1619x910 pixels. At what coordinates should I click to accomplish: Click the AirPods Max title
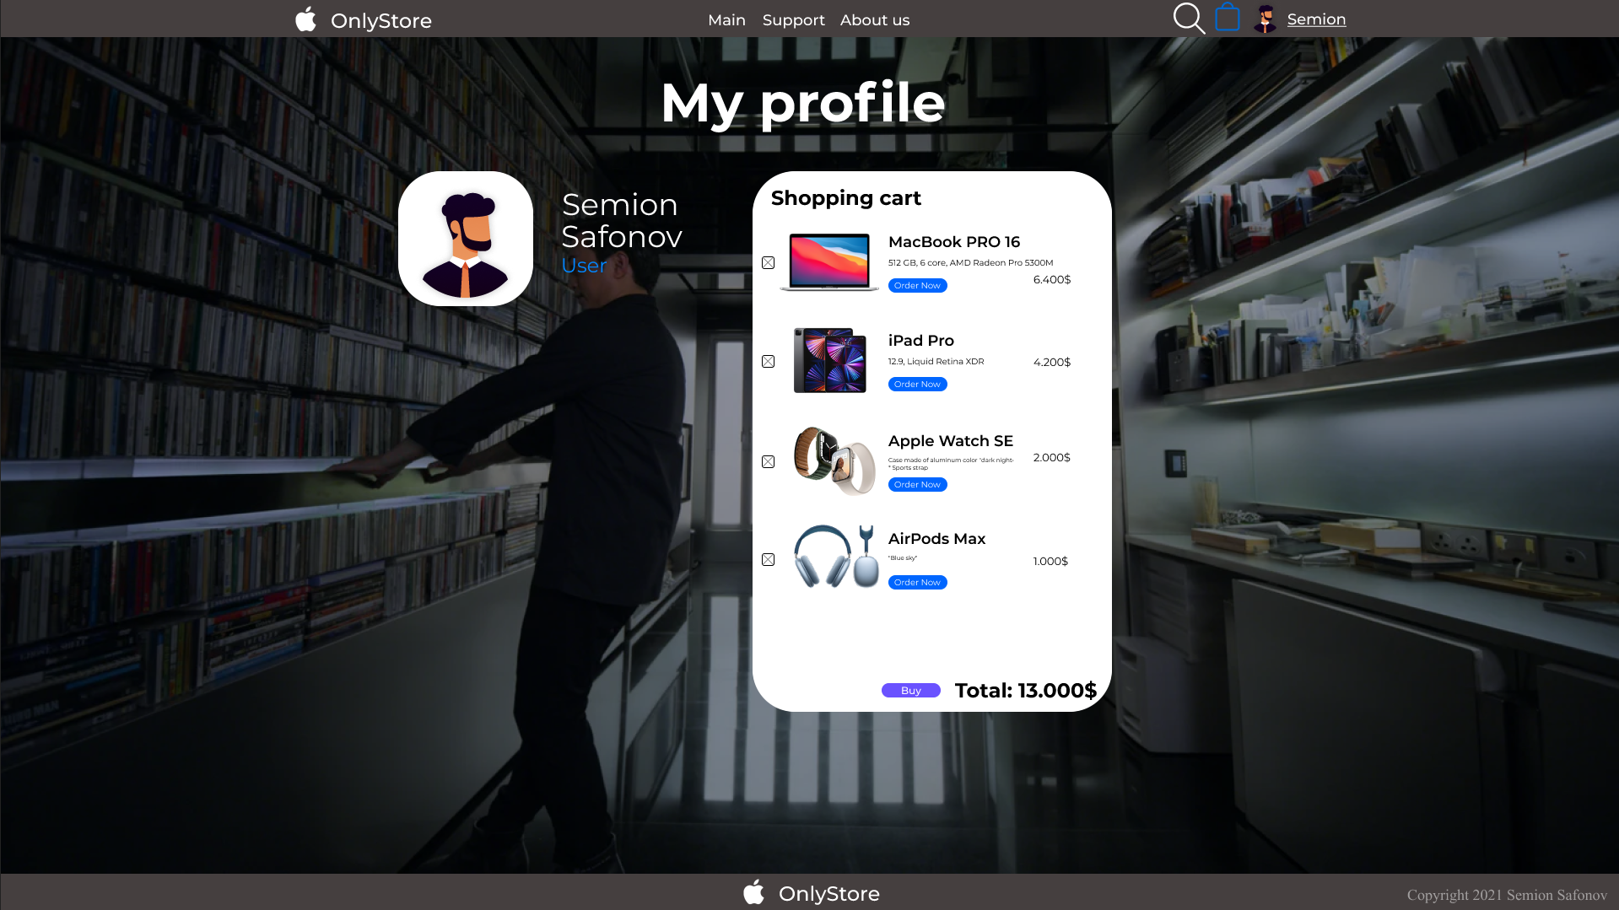click(x=936, y=539)
